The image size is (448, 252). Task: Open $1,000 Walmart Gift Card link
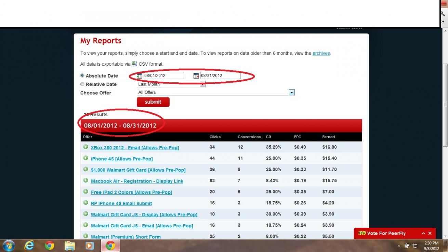pos(138,170)
